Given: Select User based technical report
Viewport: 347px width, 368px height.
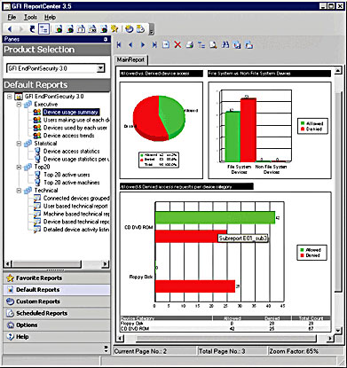Looking at the screenshot, I should point(75,206).
